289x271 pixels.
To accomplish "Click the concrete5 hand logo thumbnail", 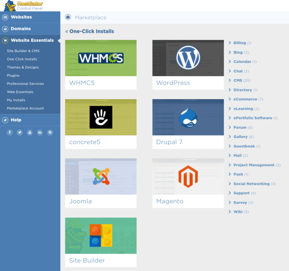I will point(101,117).
